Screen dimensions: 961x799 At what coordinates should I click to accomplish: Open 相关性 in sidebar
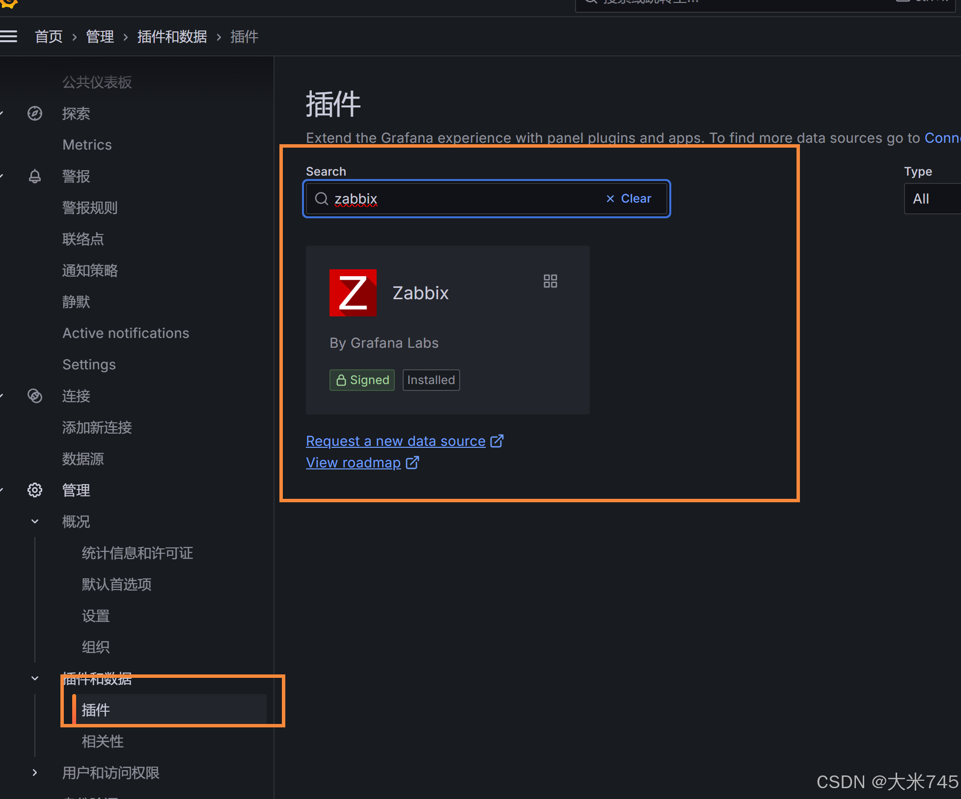point(103,741)
